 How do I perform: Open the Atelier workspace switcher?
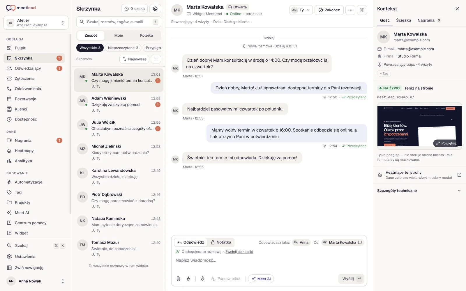click(36, 23)
